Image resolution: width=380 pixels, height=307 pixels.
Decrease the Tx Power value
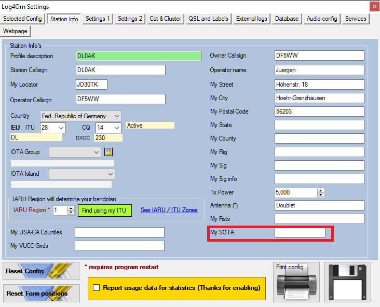(x=321, y=195)
